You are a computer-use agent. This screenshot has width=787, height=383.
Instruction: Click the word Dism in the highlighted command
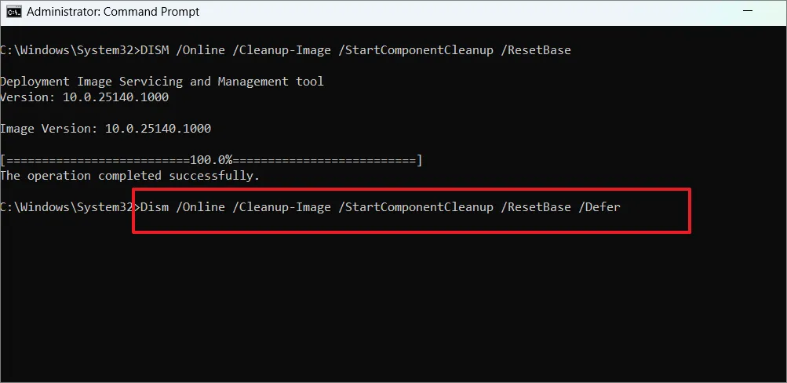154,207
